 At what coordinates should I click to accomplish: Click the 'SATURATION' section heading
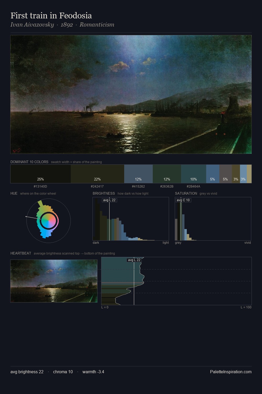click(x=186, y=193)
